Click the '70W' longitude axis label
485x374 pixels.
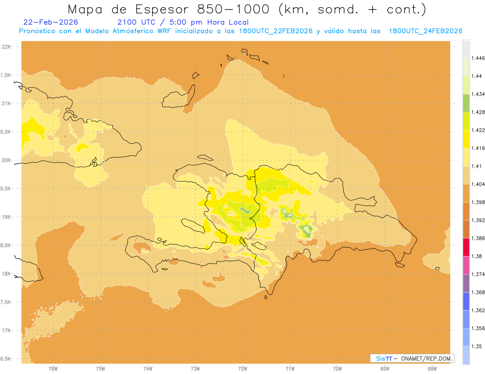(337, 369)
